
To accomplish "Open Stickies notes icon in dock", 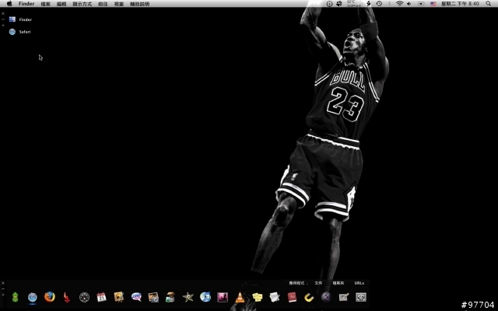I will tap(257, 296).
